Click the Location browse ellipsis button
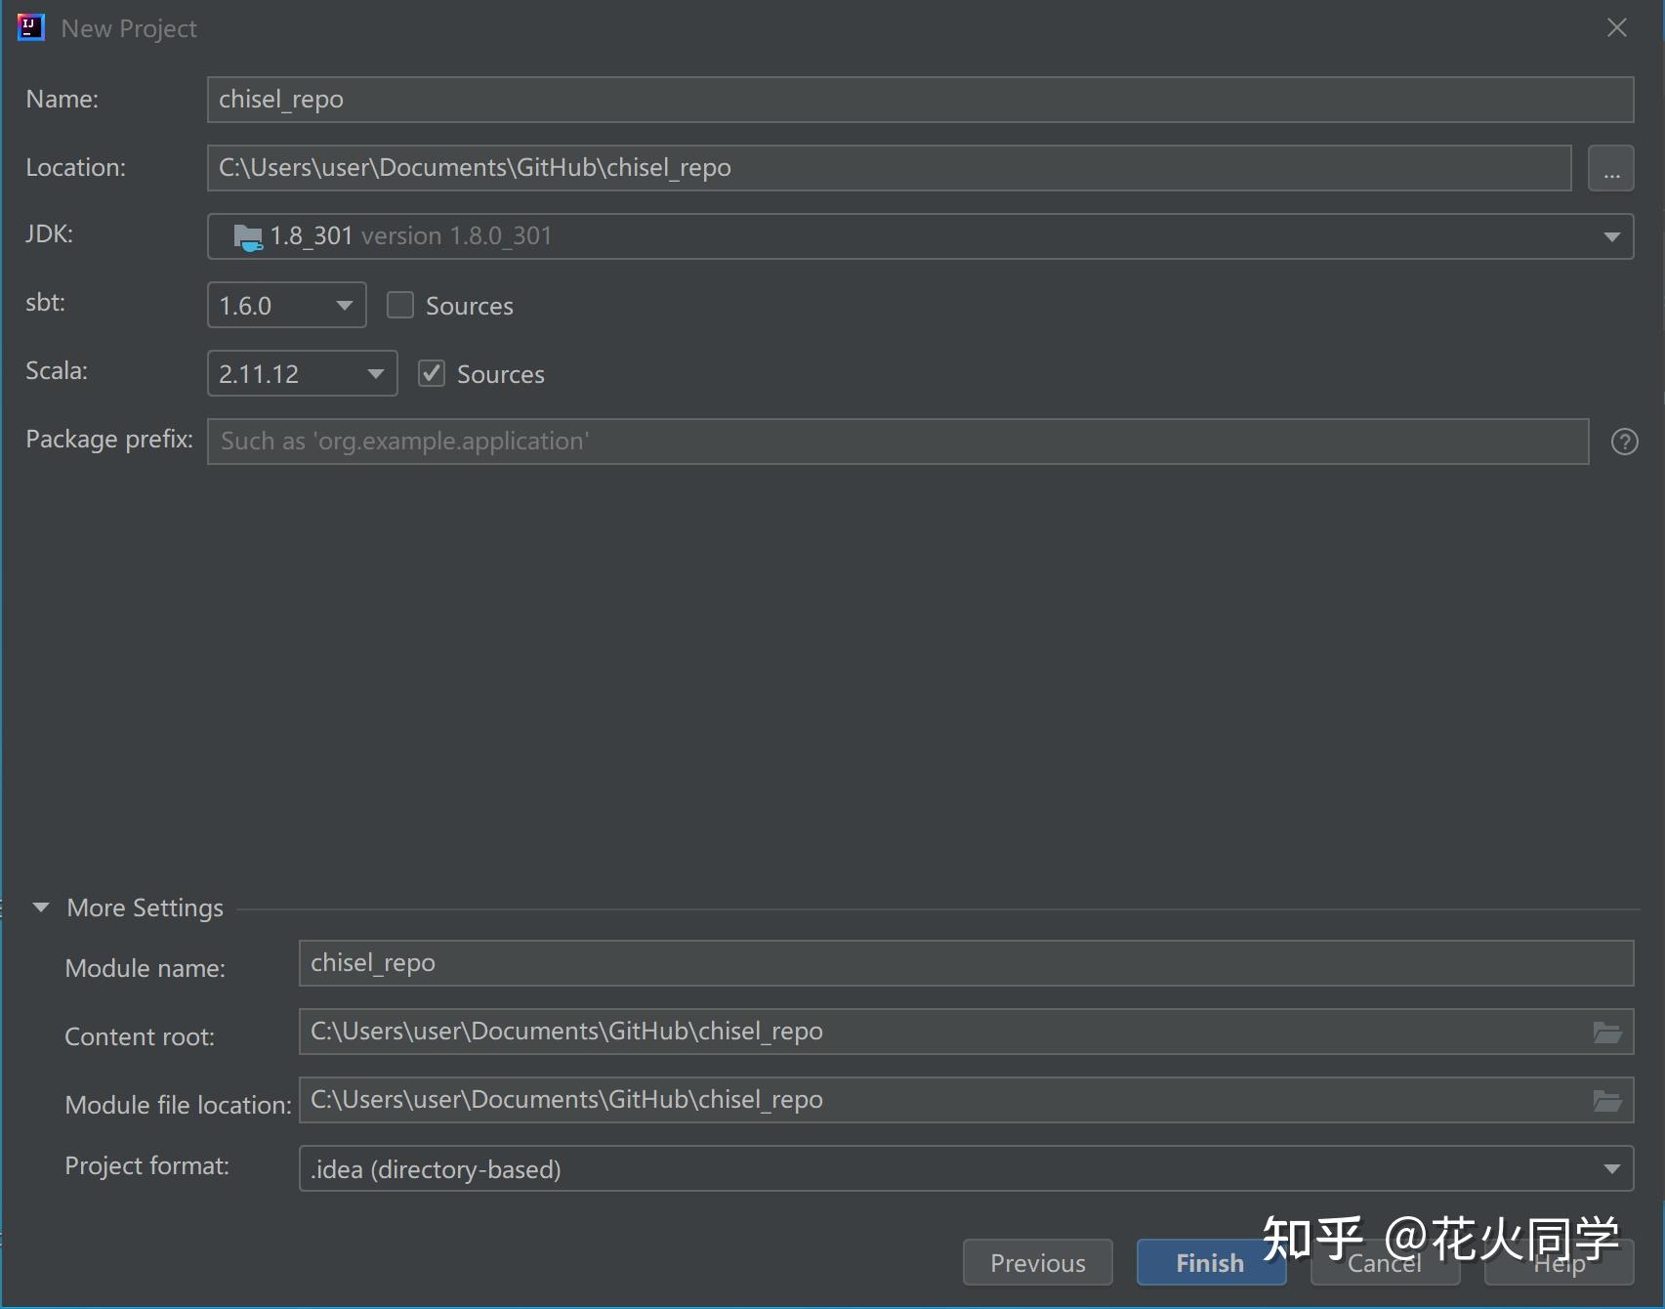This screenshot has height=1309, width=1665. (x=1610, y=168)
